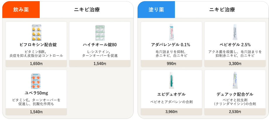Select the orange 飲み薬 tab

coord(21,10)
